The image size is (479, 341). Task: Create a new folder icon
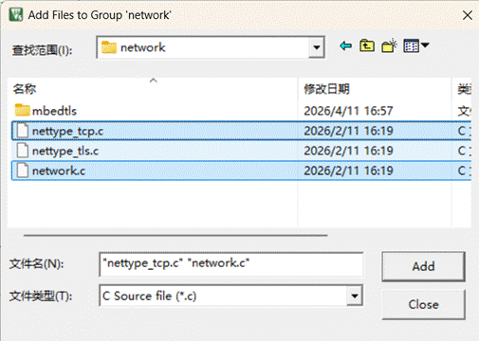coord(389,46)
